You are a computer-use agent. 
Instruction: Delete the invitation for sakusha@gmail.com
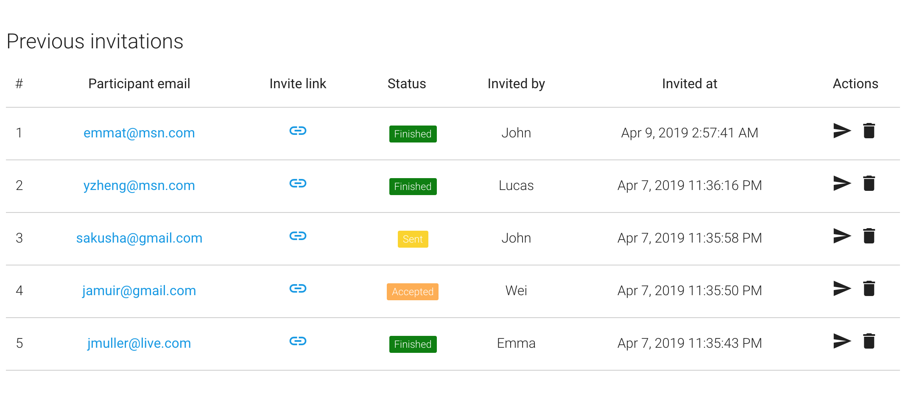[869, 236]
